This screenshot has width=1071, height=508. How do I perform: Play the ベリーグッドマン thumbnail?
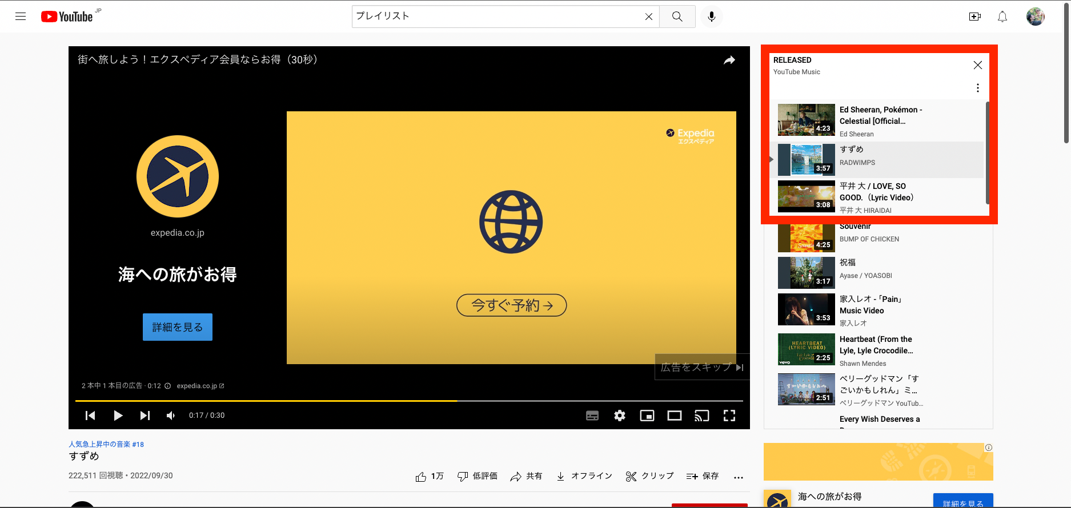pos(807,389)
